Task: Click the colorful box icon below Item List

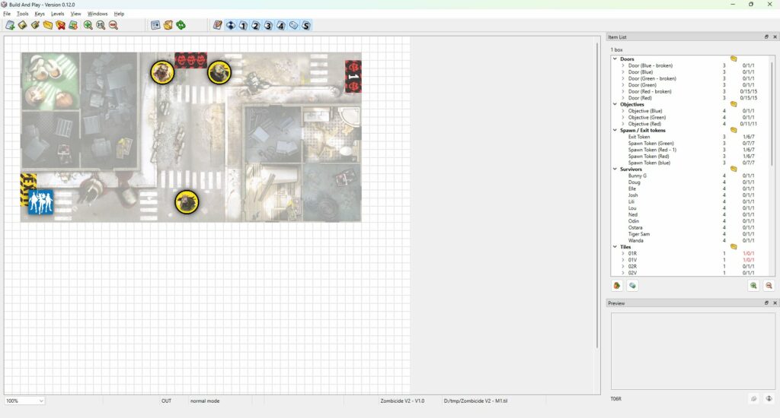Action: 617,286
